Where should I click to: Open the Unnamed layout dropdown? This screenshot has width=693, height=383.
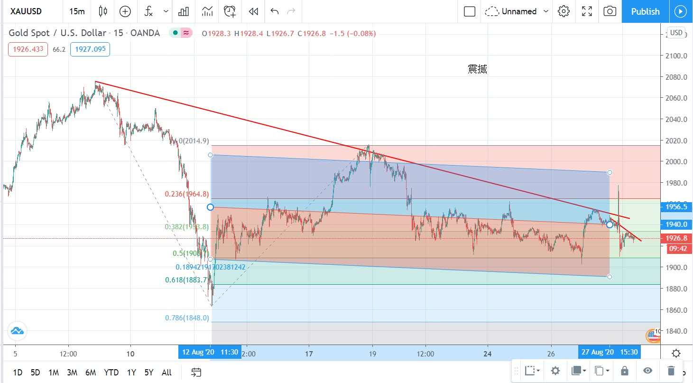click(545, 11)
